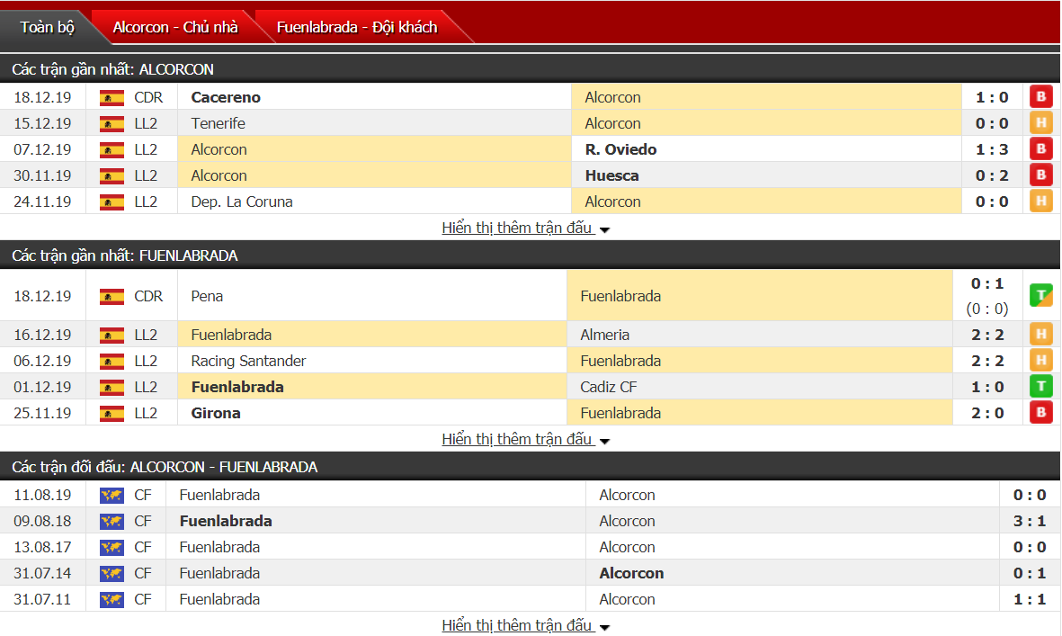
Task: Select team name Huesca
Action: pyautogui.click(x=611, y=175)
